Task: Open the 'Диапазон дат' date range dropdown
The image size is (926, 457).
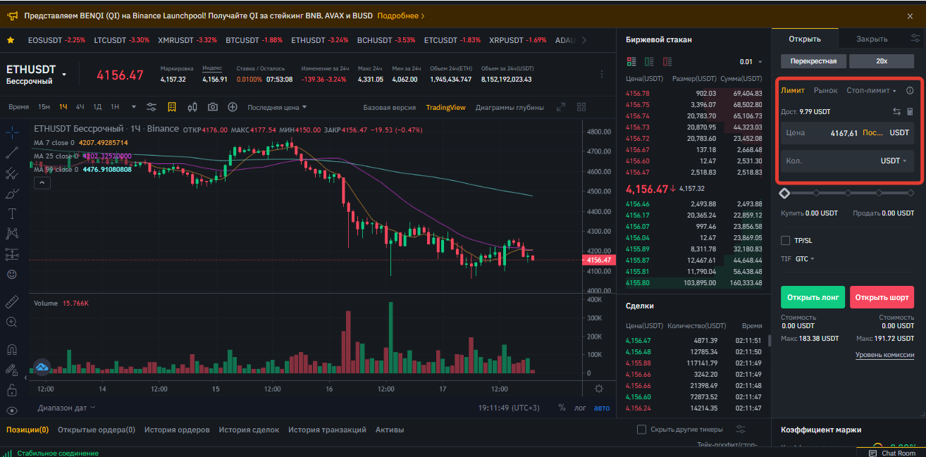Action: coord(66,408)
